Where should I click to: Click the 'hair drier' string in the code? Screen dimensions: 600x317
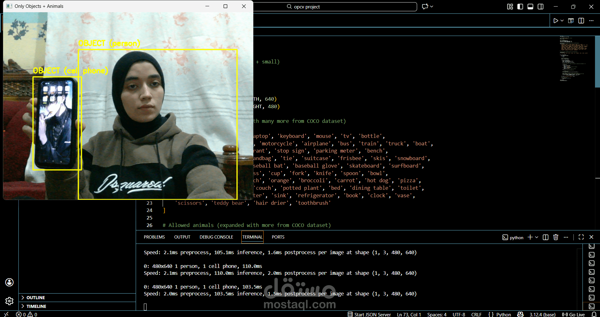point(271,203)
